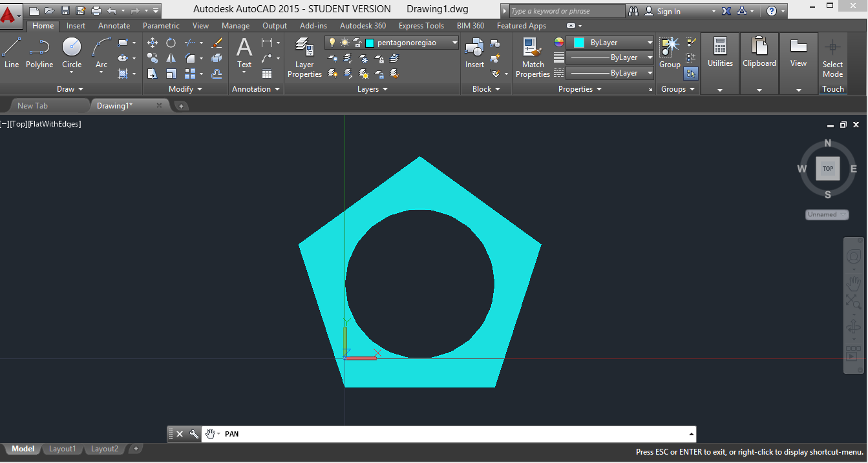Click the cyan current layer color swatch
This screenshot has height=463, width=868.
click(370, 43)
